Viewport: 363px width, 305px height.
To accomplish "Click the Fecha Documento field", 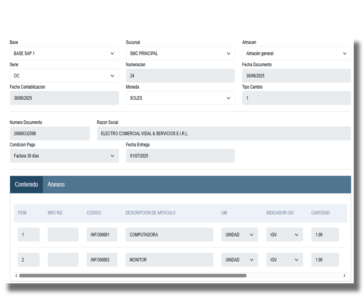I will [x=296, y=76].
